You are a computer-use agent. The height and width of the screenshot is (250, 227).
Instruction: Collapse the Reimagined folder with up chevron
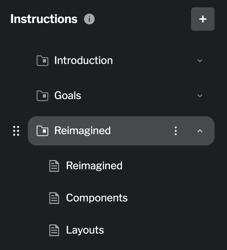[200, 131]
